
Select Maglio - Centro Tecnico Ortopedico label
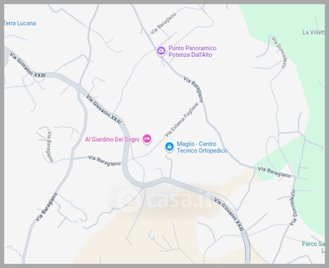coord(202,147)
